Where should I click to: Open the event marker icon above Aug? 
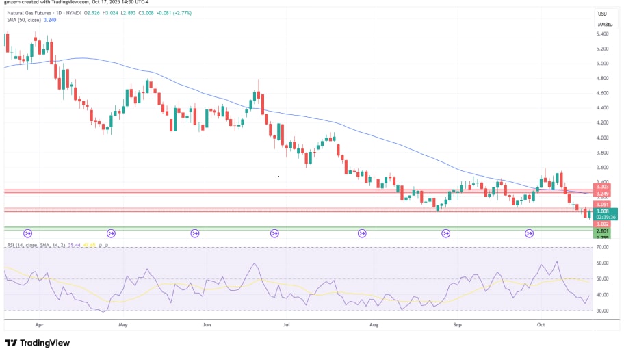tap(362, 233)
